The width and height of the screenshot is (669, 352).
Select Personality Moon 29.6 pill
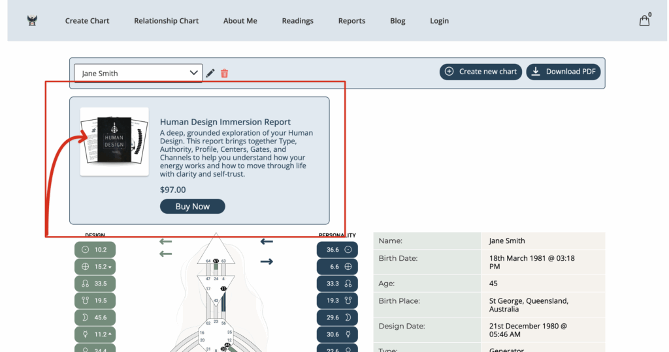coord(337,317)
